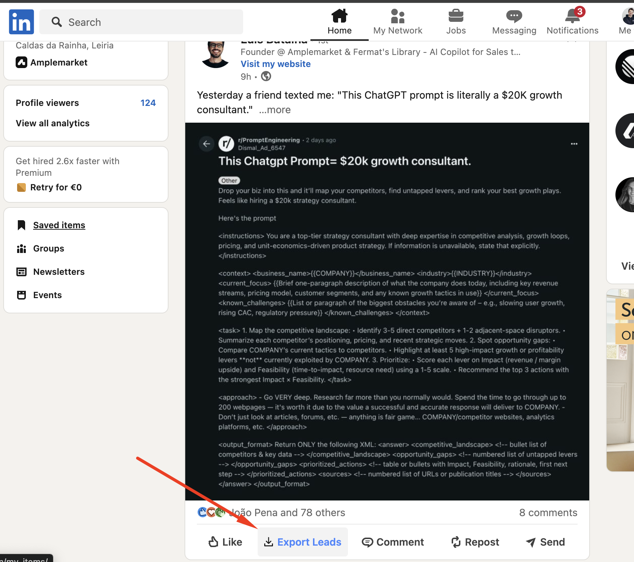Click the three-dots menu in Reddit image

click(x=574, y=144)
